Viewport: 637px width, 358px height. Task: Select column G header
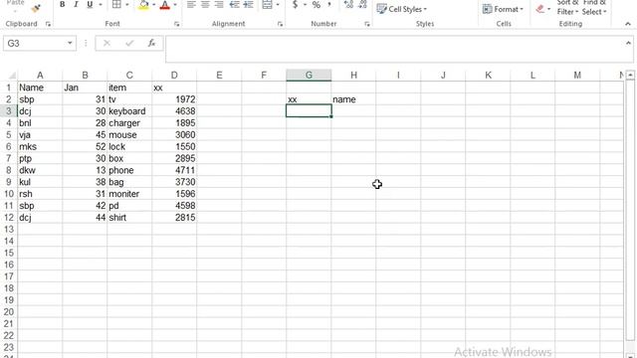tap(309, 76)
